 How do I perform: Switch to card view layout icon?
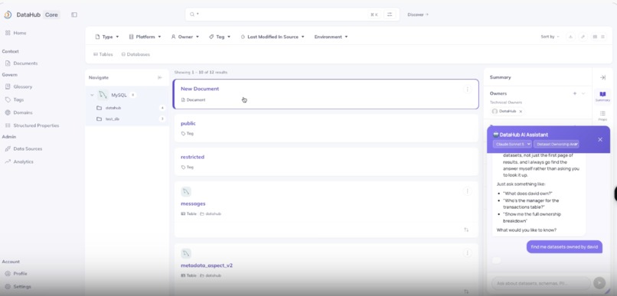[x=595, y=37]
